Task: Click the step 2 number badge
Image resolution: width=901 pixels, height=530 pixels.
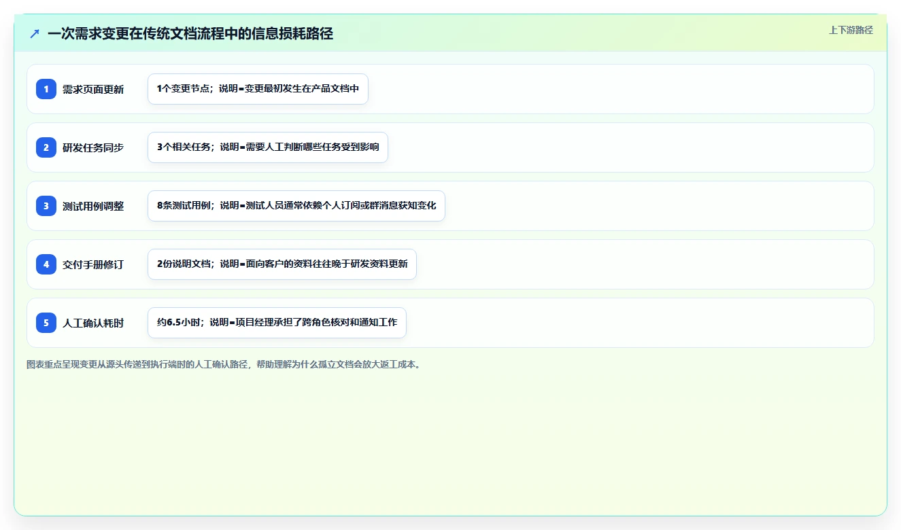Action: [x=46, y=147]
